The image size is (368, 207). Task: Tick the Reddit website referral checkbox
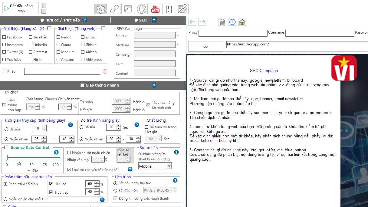pos(58,37)
